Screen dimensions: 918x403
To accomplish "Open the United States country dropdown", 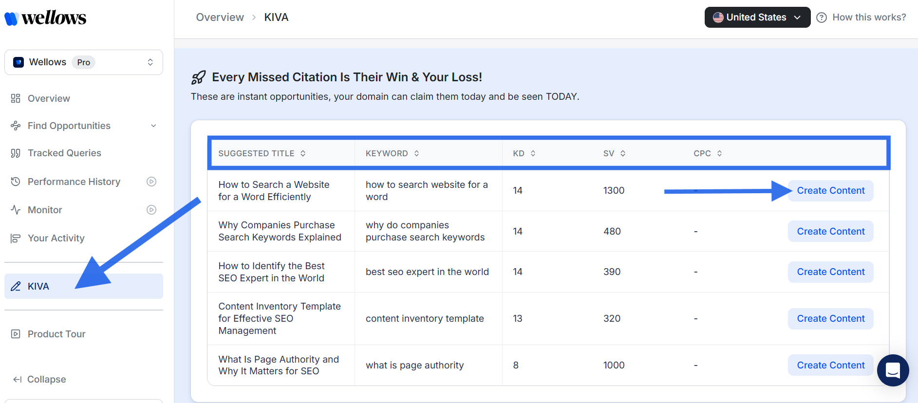I will (757, 18).
